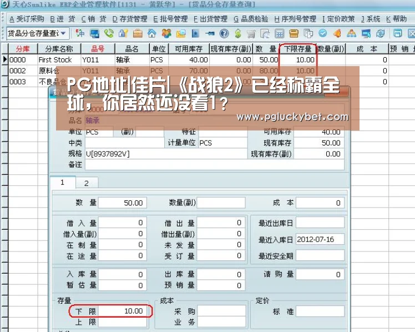Click the 40.00 available stock cell in grid

pyautogui.click(x=189, y=60)
